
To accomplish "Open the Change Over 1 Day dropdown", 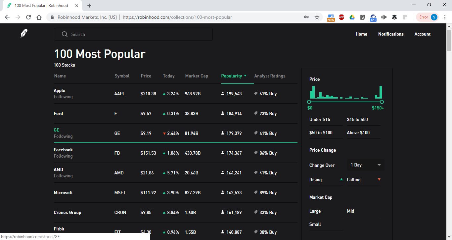I will (366, 165).
